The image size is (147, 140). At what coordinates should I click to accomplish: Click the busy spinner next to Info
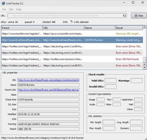71,22
